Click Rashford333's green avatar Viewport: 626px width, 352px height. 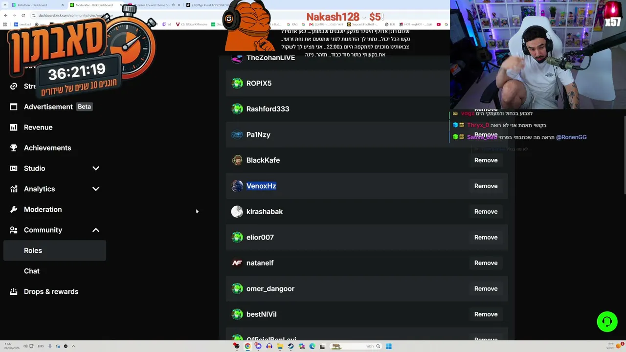pos(237,109)
